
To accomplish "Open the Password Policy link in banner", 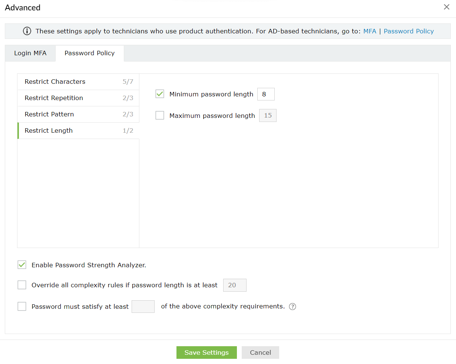I will pos(409,31).
